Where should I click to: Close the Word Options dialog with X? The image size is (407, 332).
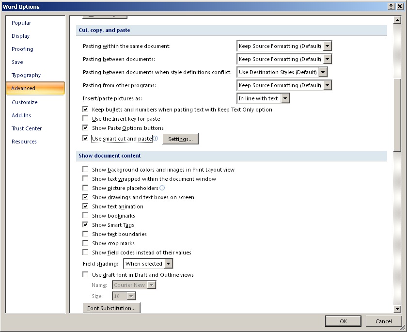[x=400, y=6]
